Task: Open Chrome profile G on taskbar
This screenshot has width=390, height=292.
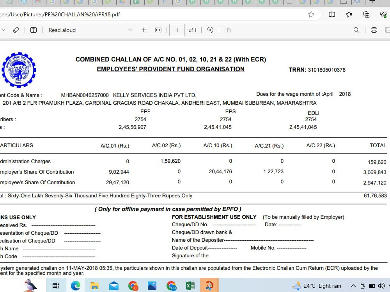Action: point(133,286)
